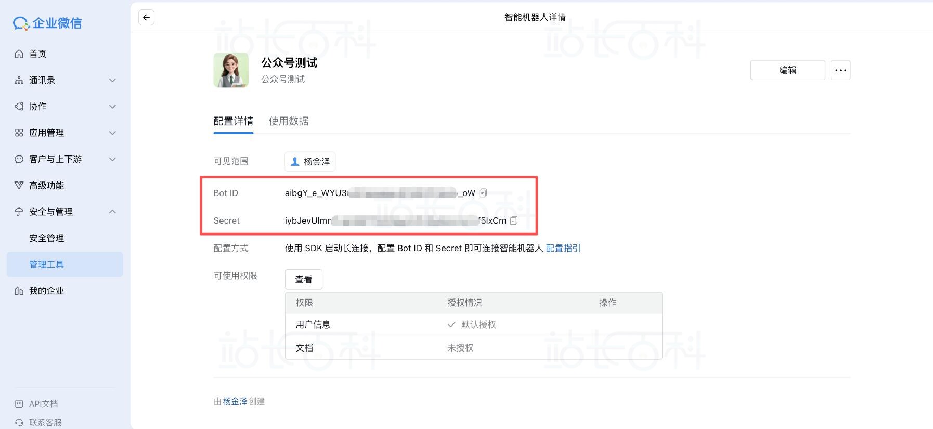
Task: Click the 文档 permission row
Action: tap(473, 348)
